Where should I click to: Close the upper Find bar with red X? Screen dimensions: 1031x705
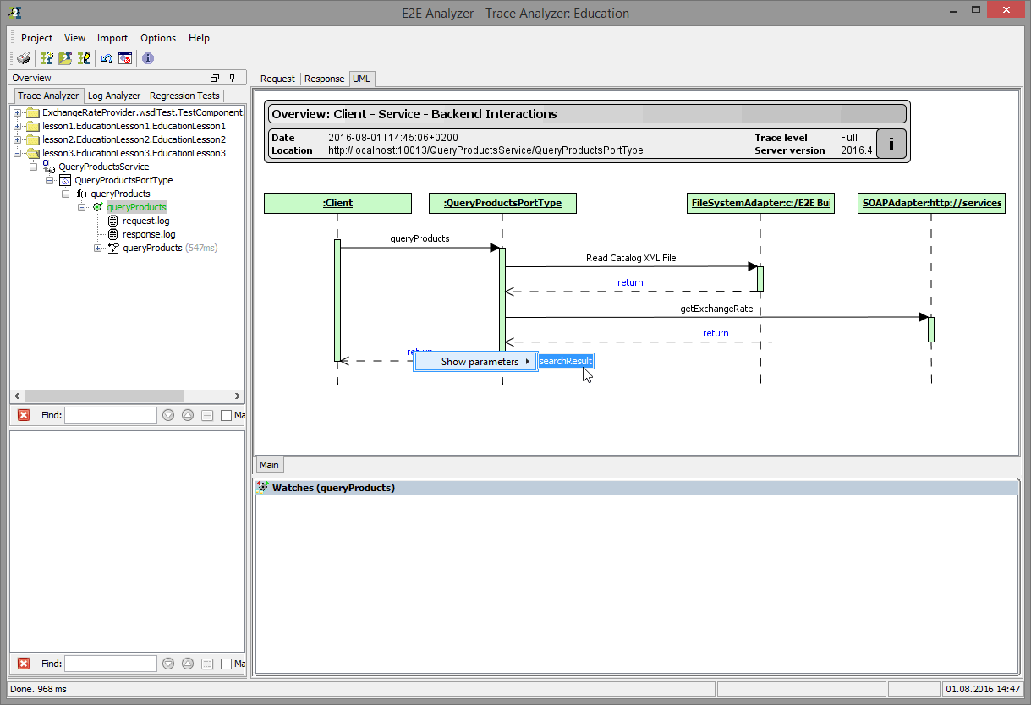[24, 415]
